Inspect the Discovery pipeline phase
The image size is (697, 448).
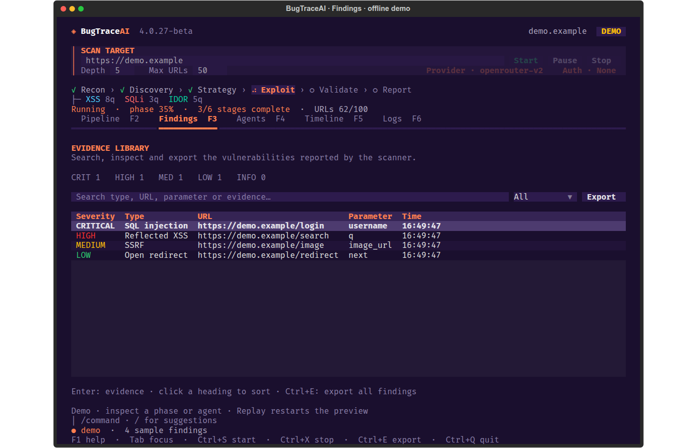coord(146,90)
